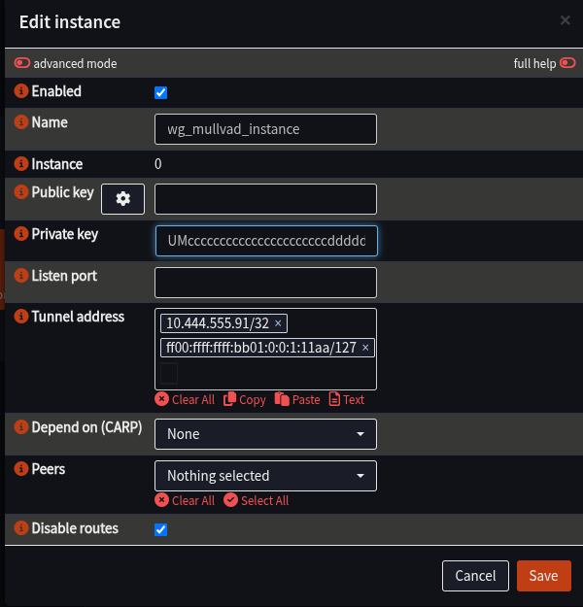Remove the 10.444.555.91/32 tunnel address tag
This screenshot has height=607, width=583.
point(278,323)
